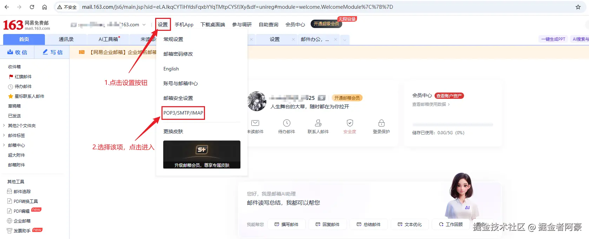Switch to 邮件办公 tab
The width and height of the screenshot is (589, 239).
click(x=315, y=39)
